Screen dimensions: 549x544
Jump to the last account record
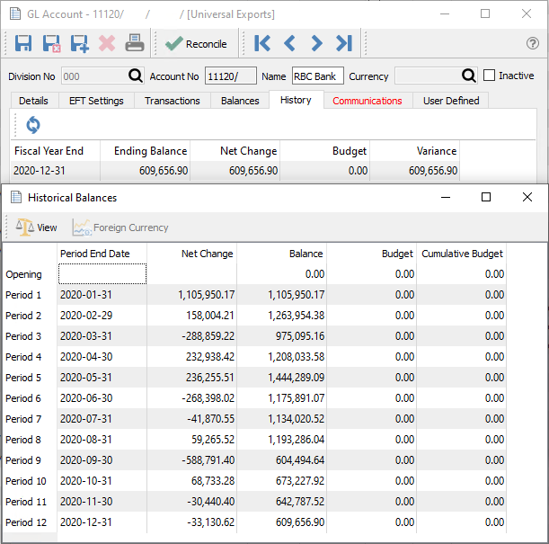tap(343, 43)
